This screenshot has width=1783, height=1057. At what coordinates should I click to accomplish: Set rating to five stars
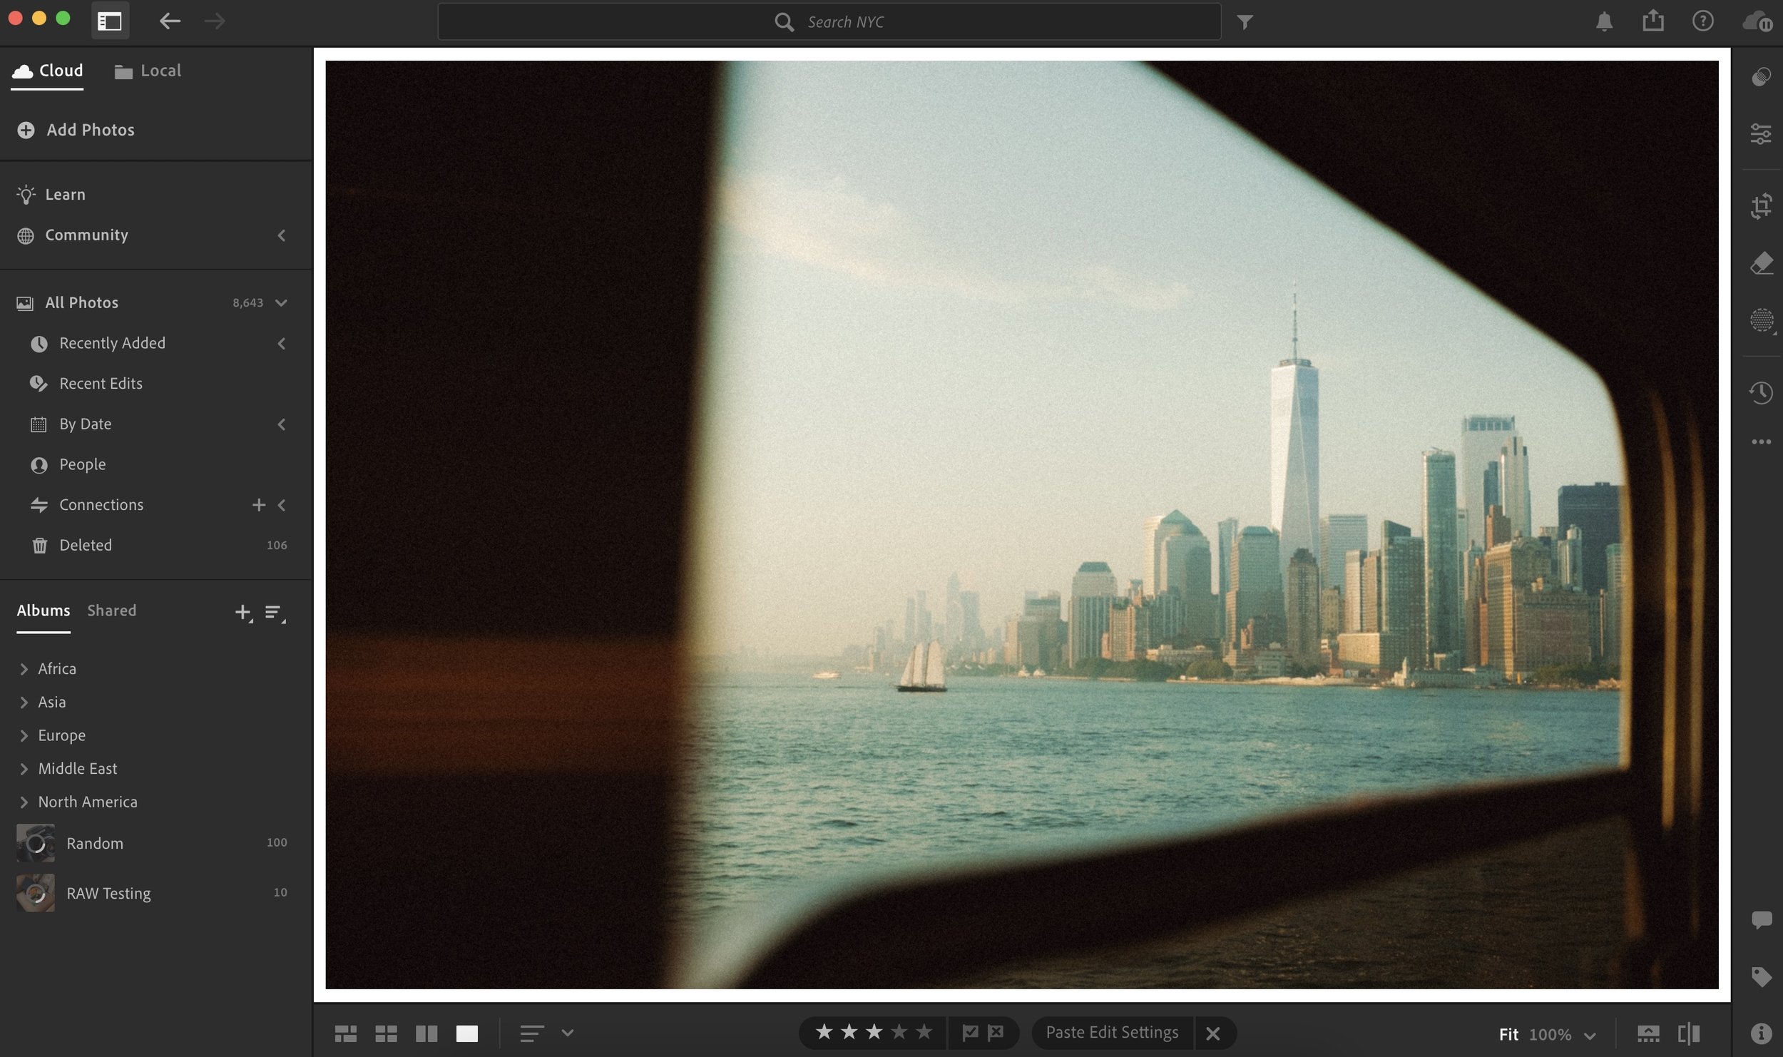[924, 1031]
